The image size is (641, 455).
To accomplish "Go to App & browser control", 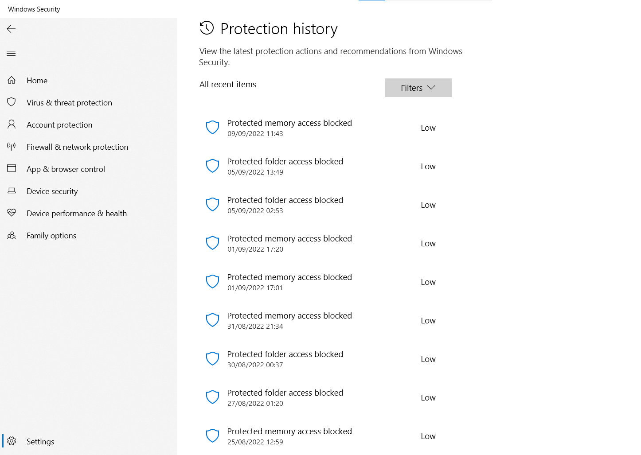I will (66, 169).
